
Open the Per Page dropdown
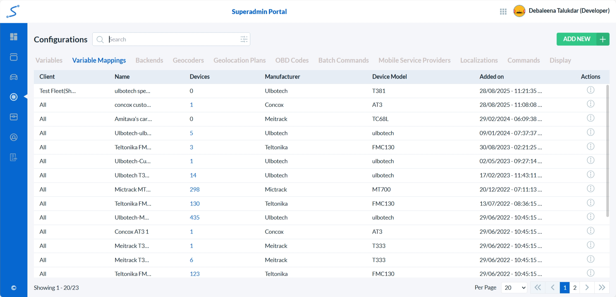point(514,288)
